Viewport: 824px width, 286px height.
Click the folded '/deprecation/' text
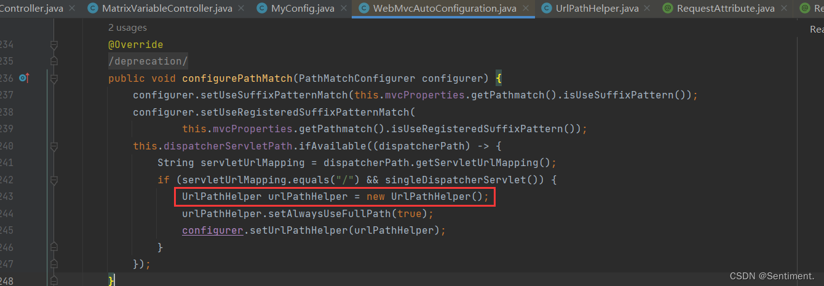click(x=148, y=62)
